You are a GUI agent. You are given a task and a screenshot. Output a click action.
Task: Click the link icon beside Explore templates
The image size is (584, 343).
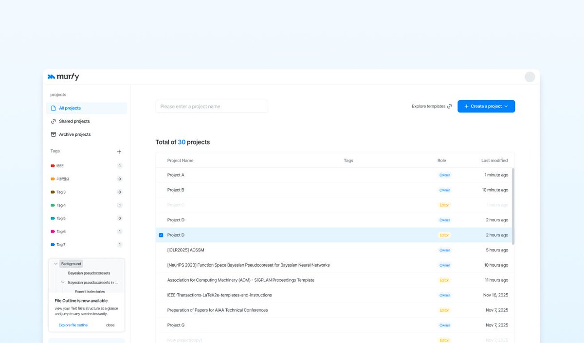coord(449,107)
